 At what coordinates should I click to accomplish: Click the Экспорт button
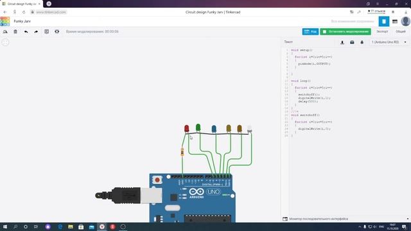pos(382,31)
